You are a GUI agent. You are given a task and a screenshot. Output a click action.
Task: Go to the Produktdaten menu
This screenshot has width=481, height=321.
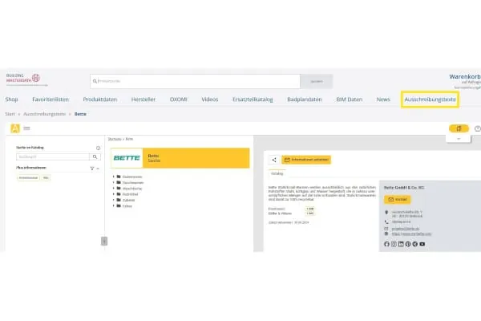point(100,100)
